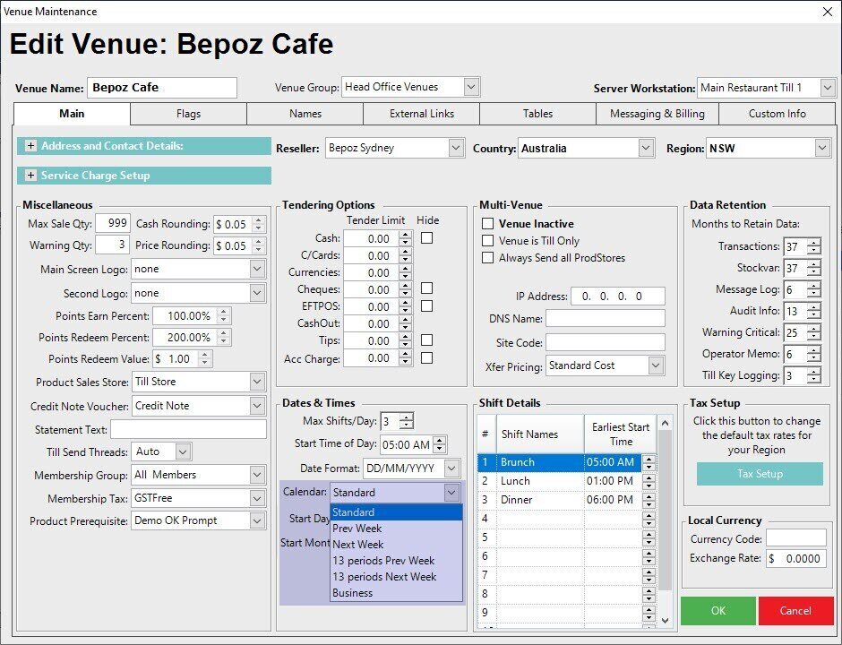Expand Address and Contact Details section
This screenshot has height=645, width=842.
point(30,146)
